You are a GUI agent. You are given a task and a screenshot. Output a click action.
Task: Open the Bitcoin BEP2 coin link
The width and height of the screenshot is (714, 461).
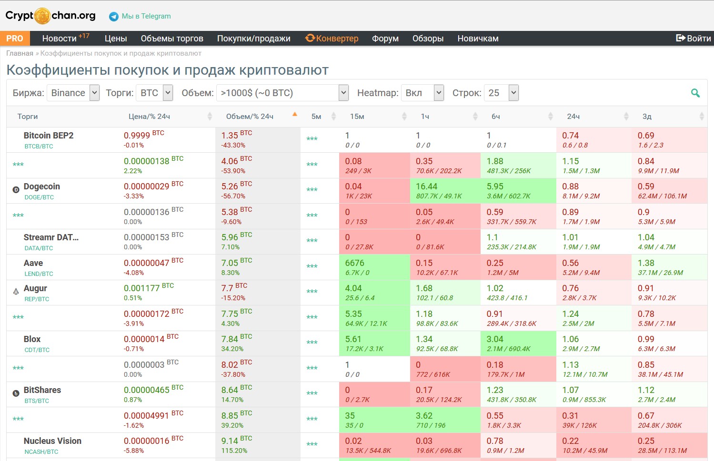point(49,136)
